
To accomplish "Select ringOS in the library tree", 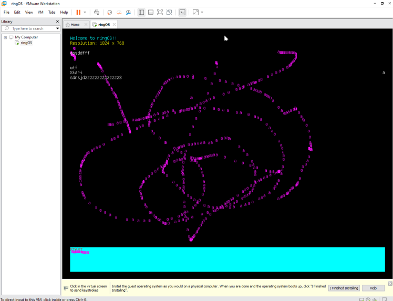I will [x=26, y=43].
